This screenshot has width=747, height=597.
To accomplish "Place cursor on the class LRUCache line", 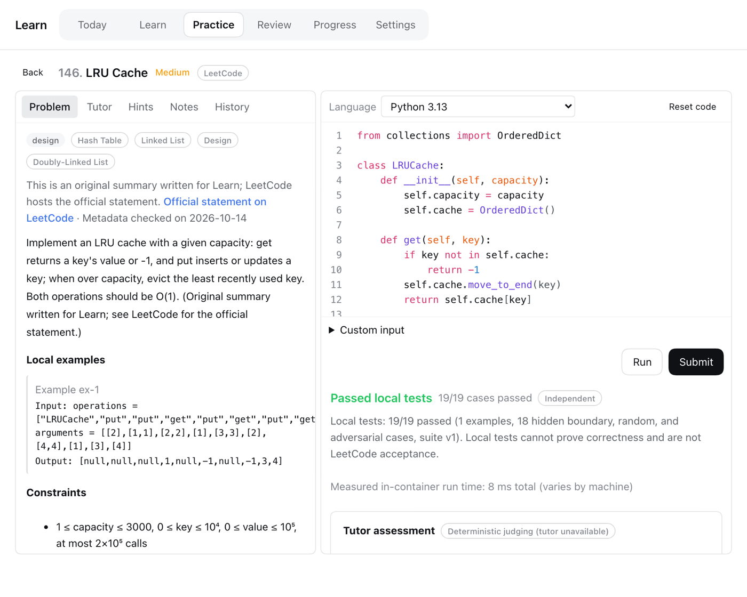I will coord(400,165).
